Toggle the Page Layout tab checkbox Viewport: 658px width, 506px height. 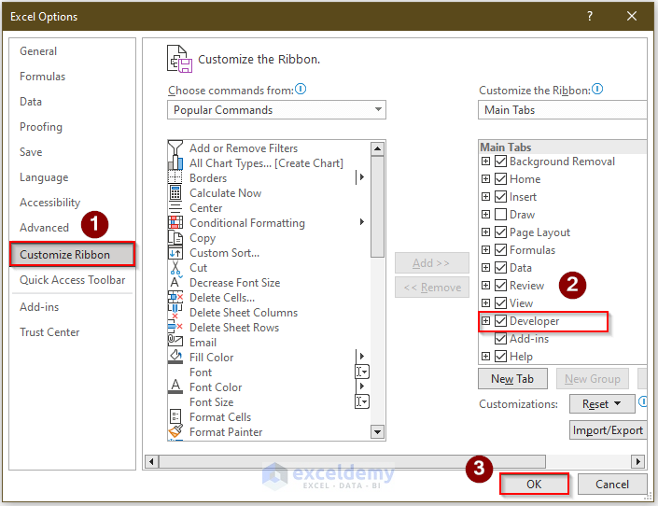pos(500,232)
